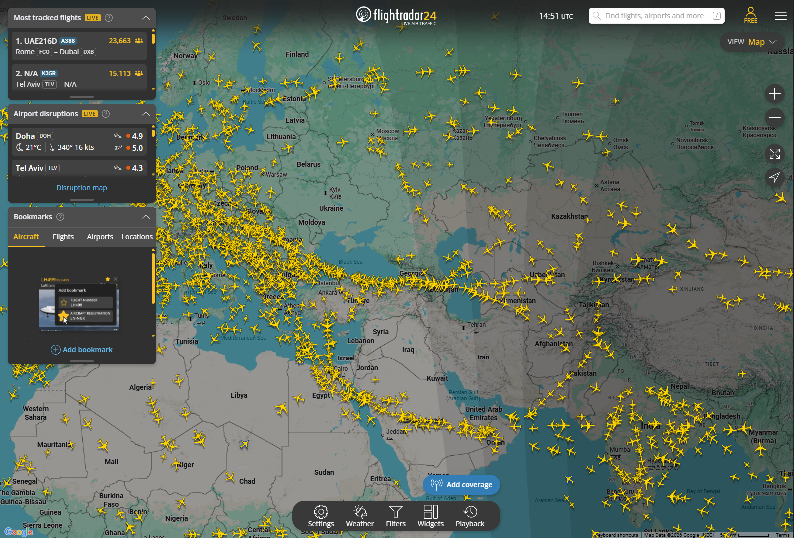Click the Doha arrivals plane icon
This screenshot has width=794, height=538.
point(118,136)
